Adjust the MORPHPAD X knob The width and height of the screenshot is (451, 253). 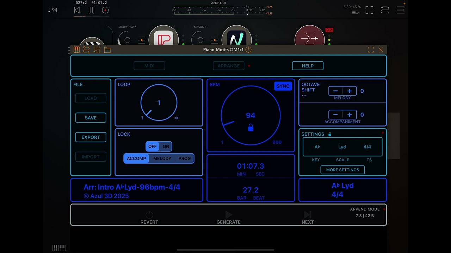(127, 40)
